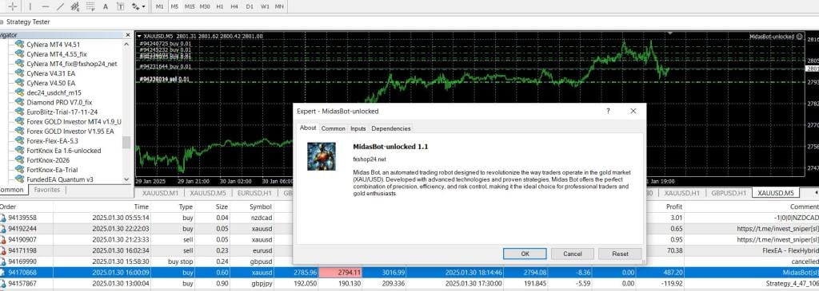Click OK in Expert dialog
The height and width of the screenshot is (291, 819).
[x=525, y=254]
